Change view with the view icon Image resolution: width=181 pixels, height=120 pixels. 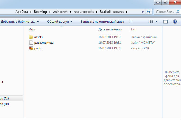coord(151,22)
